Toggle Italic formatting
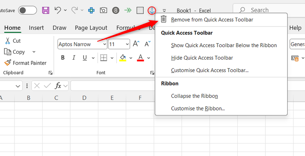The height and width of the screenshot is (156, 305). pyautogui.click(x=74, y=58)
